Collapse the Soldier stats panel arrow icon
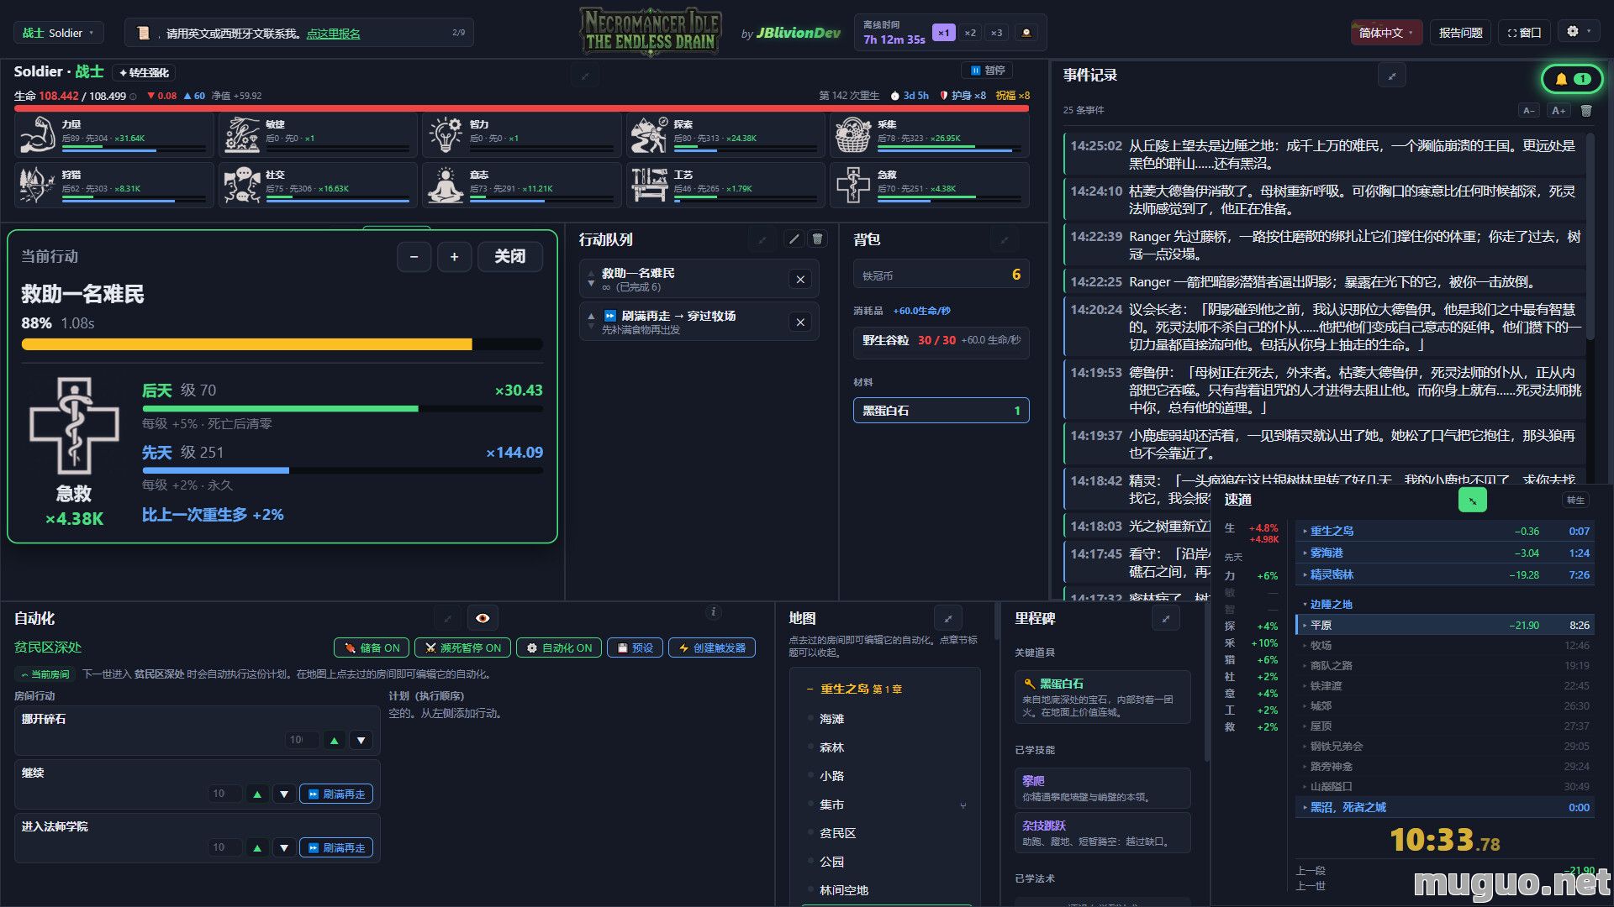Image resolution: width=1614 pixels, height=907 pixels. (585, 76)
